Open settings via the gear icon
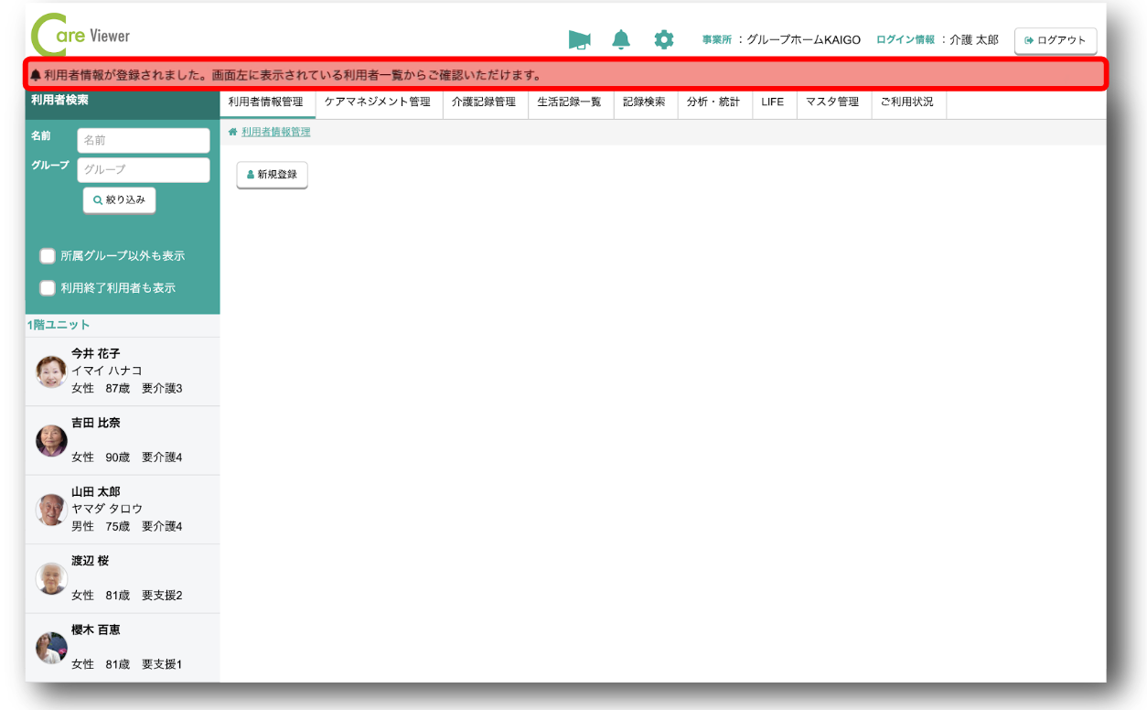Image resolution: width=1147 pixels, height=710 pixels. coord(664,39)
